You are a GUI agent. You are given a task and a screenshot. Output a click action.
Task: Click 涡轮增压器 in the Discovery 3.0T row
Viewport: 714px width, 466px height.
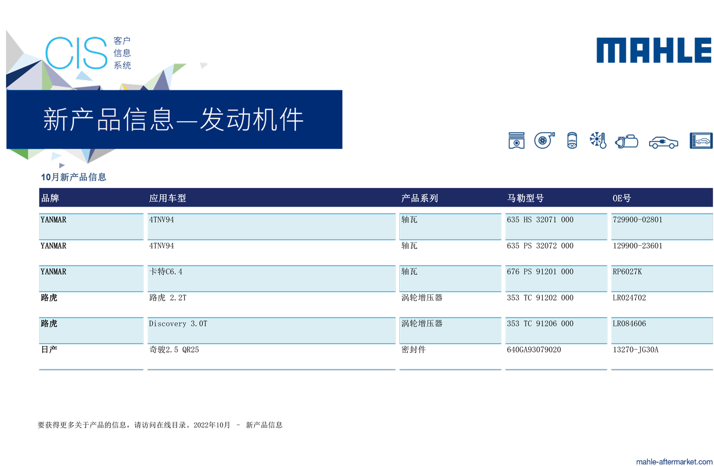pyautogui.click(x=422, y=324)
